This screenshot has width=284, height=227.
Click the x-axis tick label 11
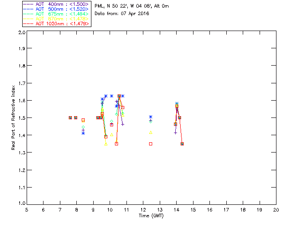tap(126, 210)
